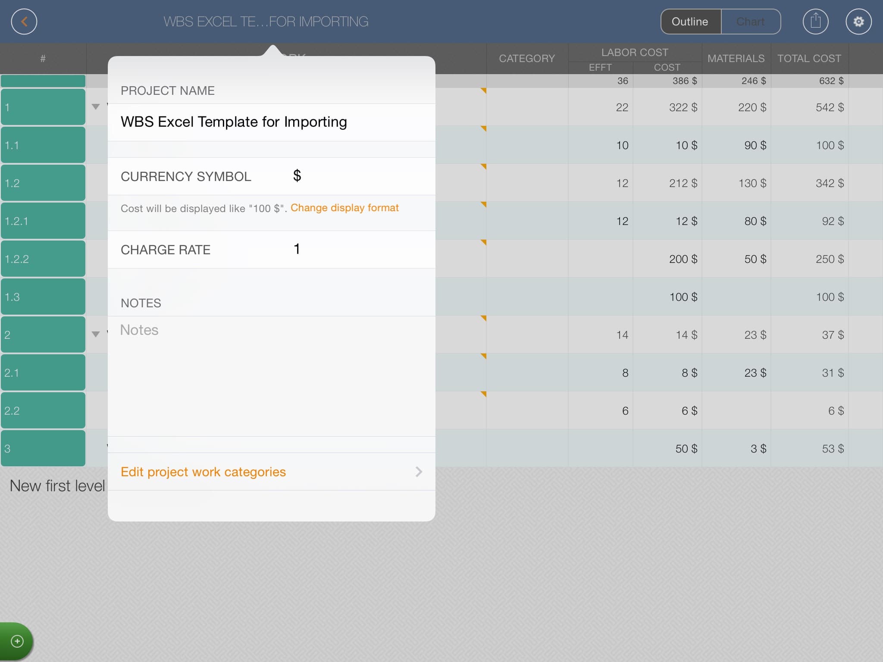The image size is (883, 662).
Task: Collapse row 1 disclosure triangle
Action: click(96, 107)
